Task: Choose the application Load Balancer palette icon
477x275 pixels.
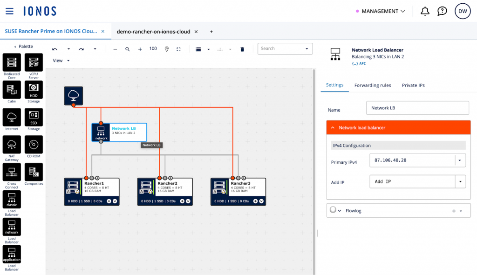Action: [12, 255]
